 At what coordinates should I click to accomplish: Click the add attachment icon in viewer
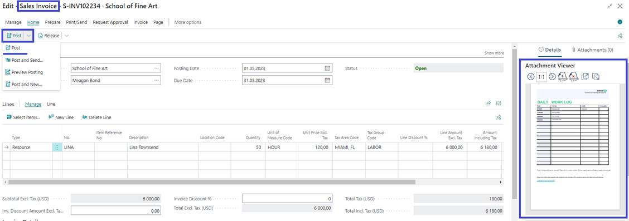point(563,76)
